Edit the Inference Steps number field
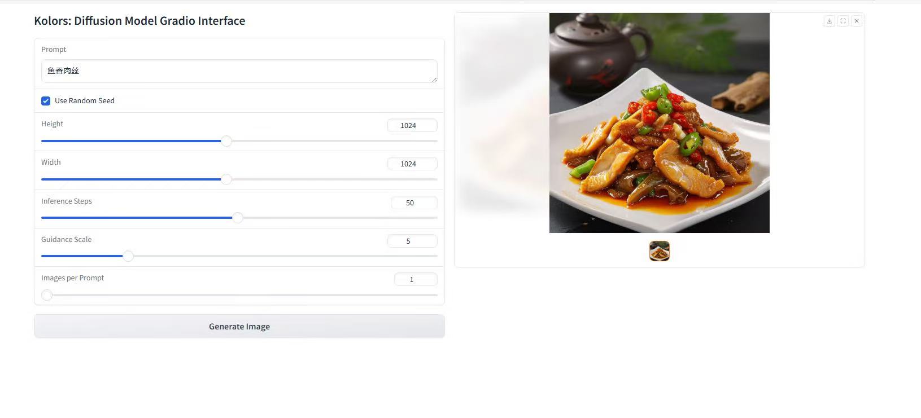Screen dimensions: 921x418 414,203
